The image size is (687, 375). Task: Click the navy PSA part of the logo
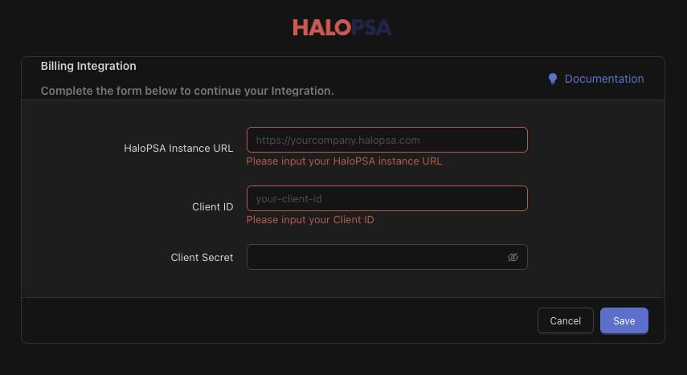(x=371, y=28)
